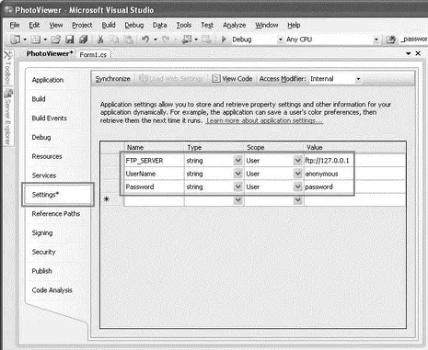Viewport: 428px width, 350px height.
Task: Click the Redo toolbar icon
Action: pyautogui.click(x=166, y=40)
